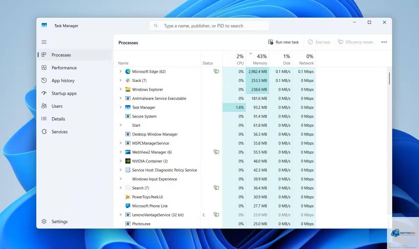Select the Processes navigation tab
Screen dimensions: 419x249
pyautogui.click(x=75, y=55)
